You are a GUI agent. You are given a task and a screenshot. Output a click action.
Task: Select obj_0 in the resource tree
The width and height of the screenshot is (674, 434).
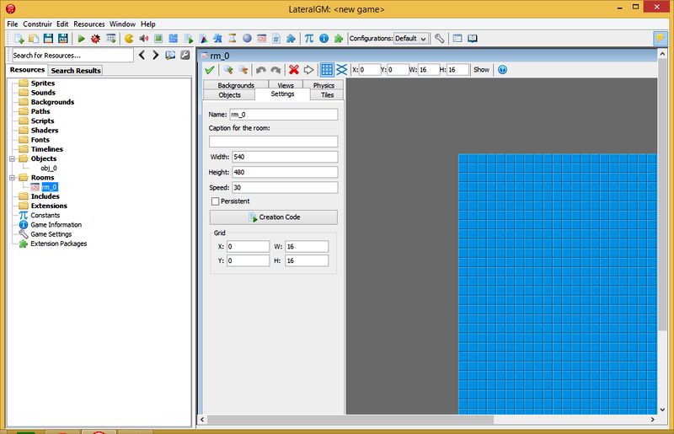point(49,169)
